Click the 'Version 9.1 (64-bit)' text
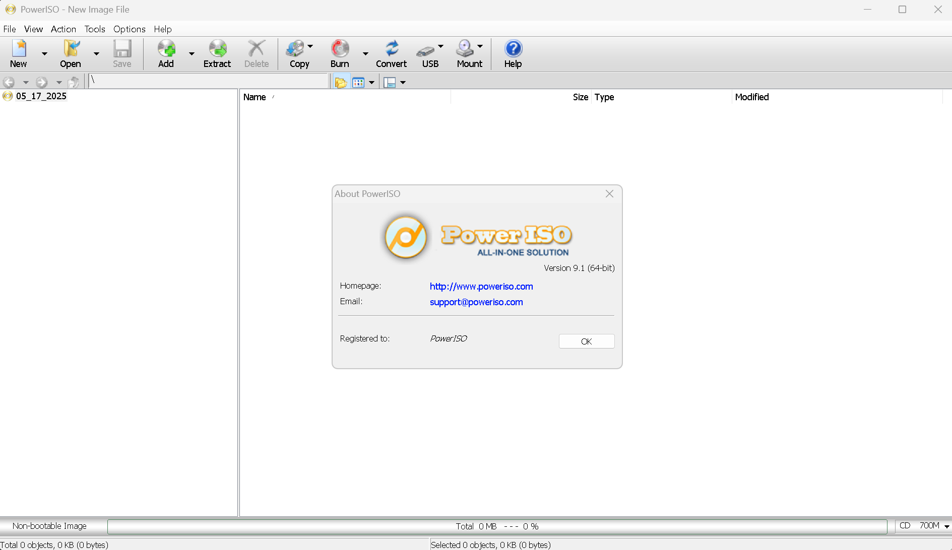The height and width of the screenshot is (550, 952). (x=579, y=268)
